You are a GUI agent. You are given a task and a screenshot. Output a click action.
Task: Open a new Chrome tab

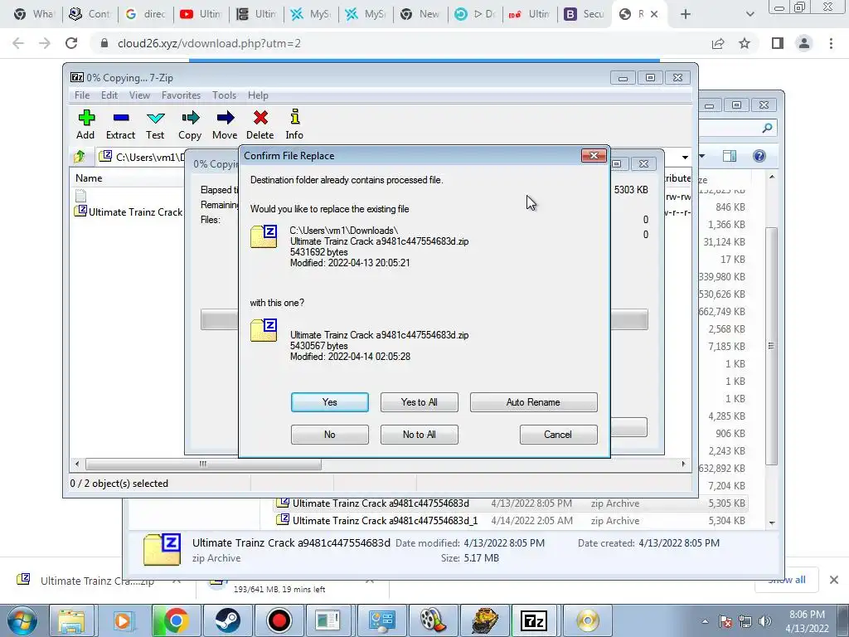[x=686, y=15]
